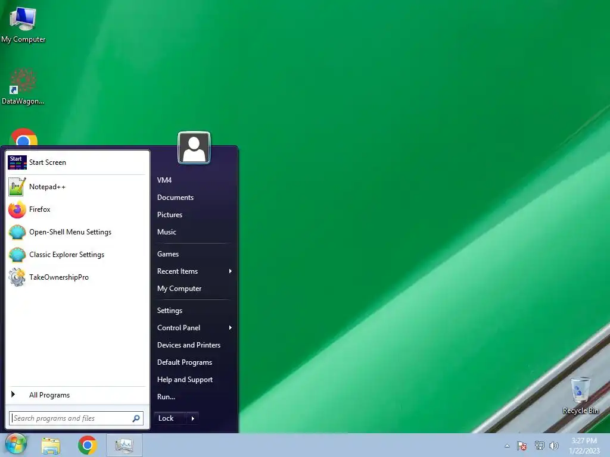Viewport: 610px width, 457px height.
Task: Show hidden tray icons arrow
Action: 507,446
